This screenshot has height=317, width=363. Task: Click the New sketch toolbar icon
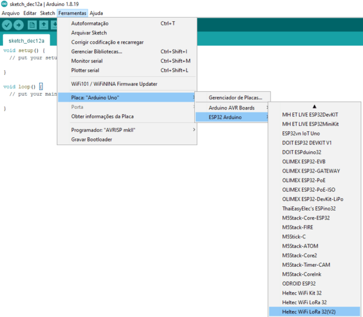(32, 25)
